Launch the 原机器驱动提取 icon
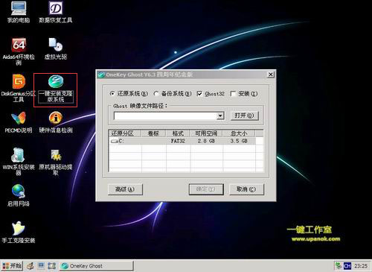 coord(56,162)
